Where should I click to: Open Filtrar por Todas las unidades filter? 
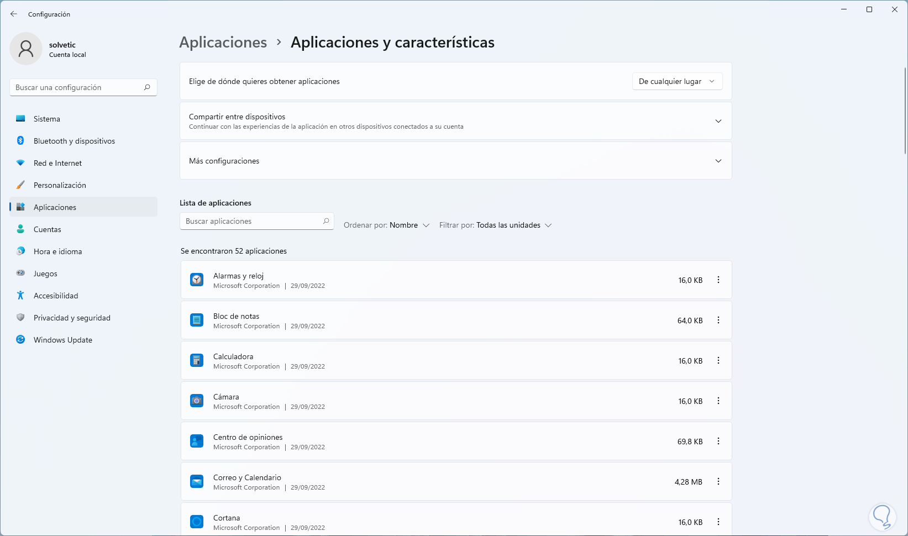click(495, 225)
